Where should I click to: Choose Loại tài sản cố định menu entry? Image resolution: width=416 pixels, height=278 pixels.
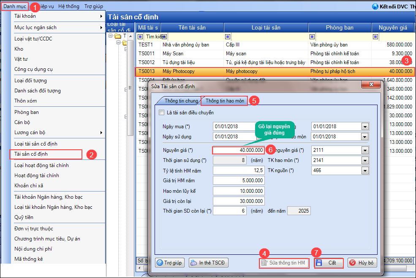tap(36, 144)
